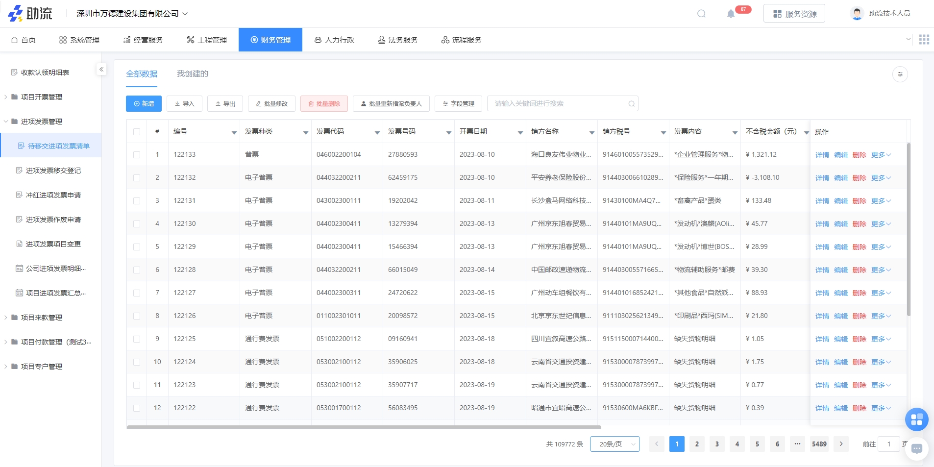Open the 20条/页 page size dropdown

click(x=615, y=444)
